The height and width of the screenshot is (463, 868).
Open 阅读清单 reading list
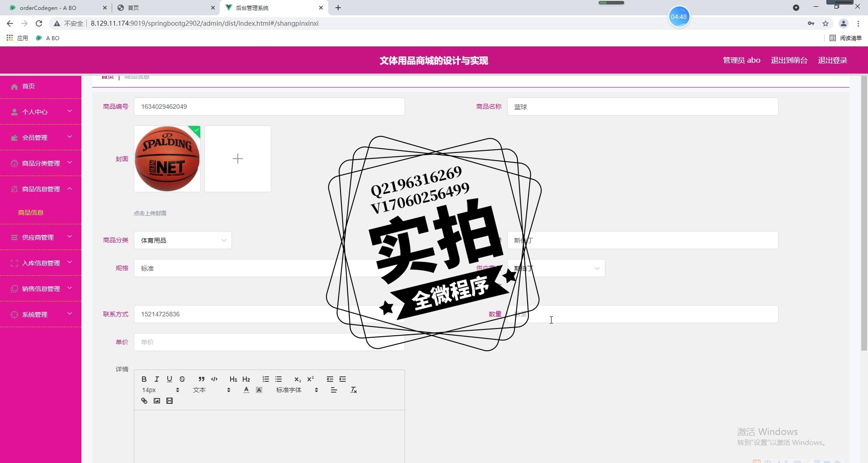845,38
